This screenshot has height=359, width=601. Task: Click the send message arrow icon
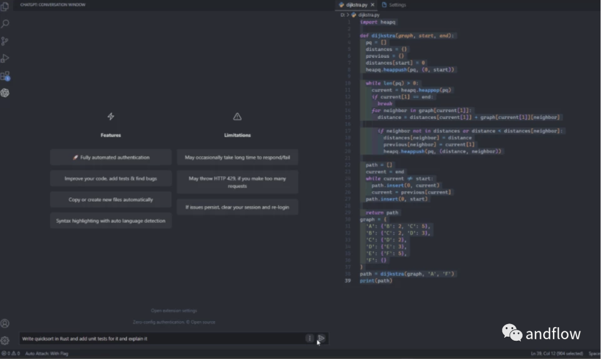[x=321, y=338]
